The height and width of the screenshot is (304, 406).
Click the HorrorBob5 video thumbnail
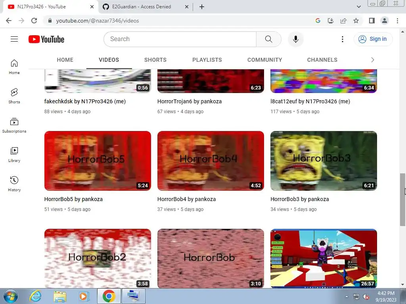click(x=98, y=161)
